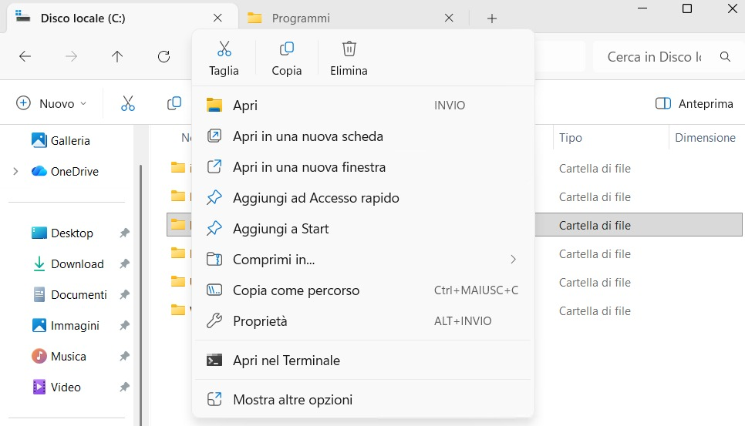Navigate back with the left arrow
Image resolution: width=745 pixels, height=426 pixels.
point(25,56)
